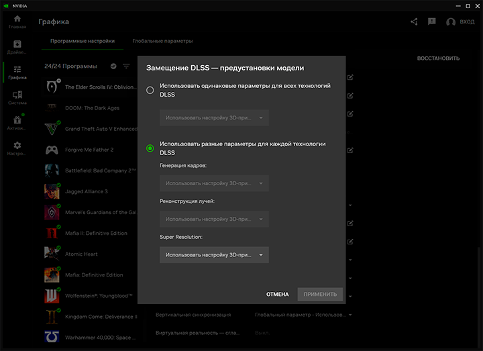Viewport: 483px width, 351px height.
Task: Select the Mafia II: Definitive Edition icon
Action: pyautogui.click(x=52, y=234)
